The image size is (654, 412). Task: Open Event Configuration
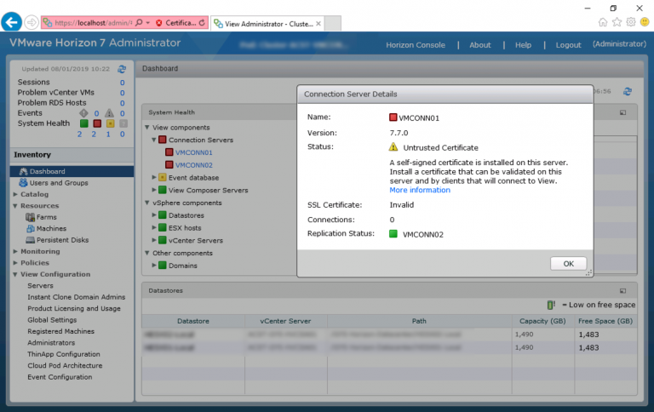(x=60, y=377)
